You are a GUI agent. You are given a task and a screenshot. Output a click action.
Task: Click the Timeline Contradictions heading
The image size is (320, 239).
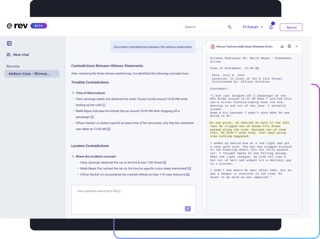click(x=90, y=82)
